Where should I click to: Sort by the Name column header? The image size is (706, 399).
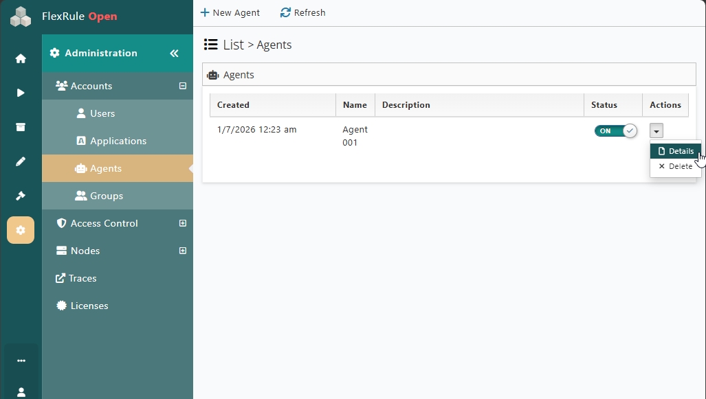355,105
